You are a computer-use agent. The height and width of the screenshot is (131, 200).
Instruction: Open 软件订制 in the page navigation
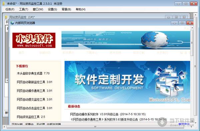click(139, 52)
